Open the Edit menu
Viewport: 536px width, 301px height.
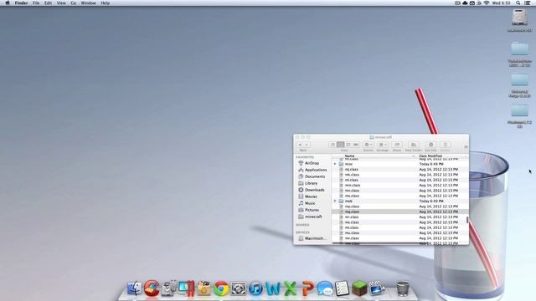(49, 3)
